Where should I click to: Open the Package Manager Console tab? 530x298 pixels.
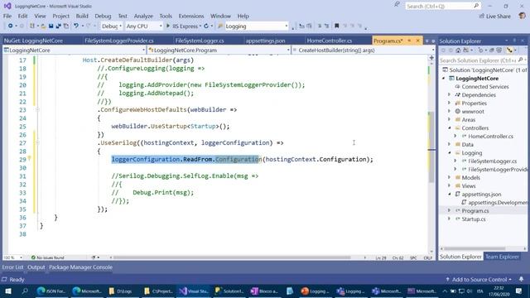[x=80, y=267]
